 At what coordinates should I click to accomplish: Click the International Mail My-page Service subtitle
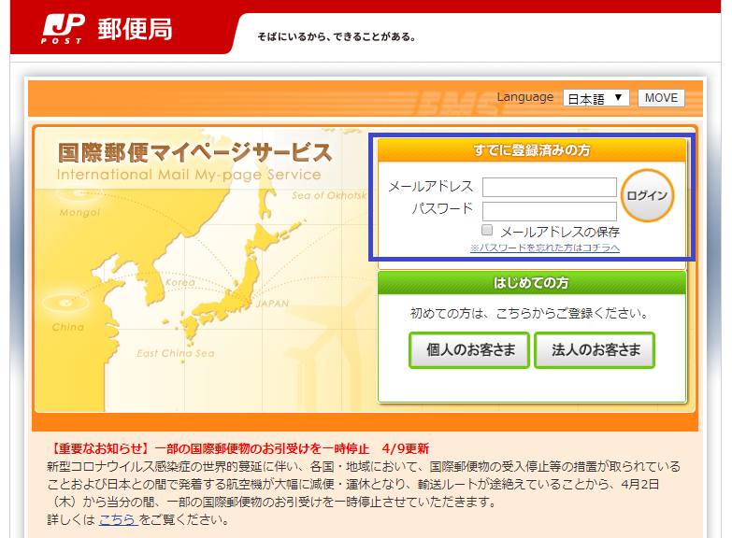point(189,175)
